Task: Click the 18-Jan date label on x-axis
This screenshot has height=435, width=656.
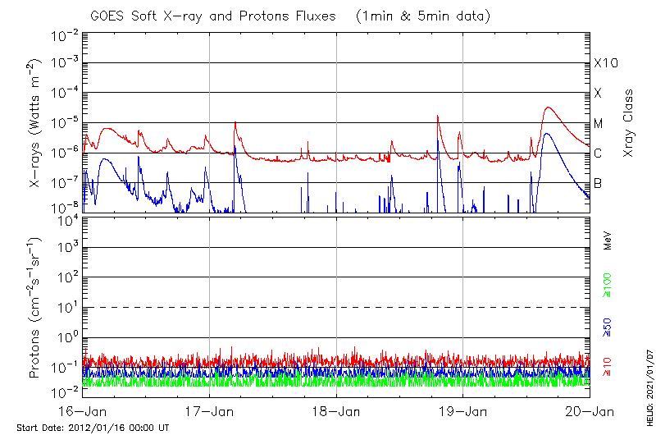Action: pyautogui.click(x=337, y=412)
